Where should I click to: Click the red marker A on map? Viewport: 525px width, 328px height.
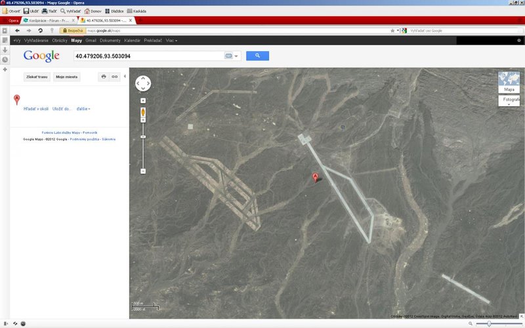pyautogui.click(x=315, y=178)
